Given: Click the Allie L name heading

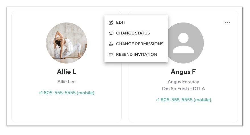Looking at the screenshot, I should tap(66, 71).
